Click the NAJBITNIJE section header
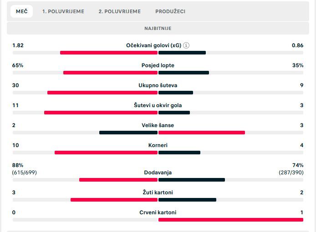This screenshot has height=232, width=316. (158, 28)
